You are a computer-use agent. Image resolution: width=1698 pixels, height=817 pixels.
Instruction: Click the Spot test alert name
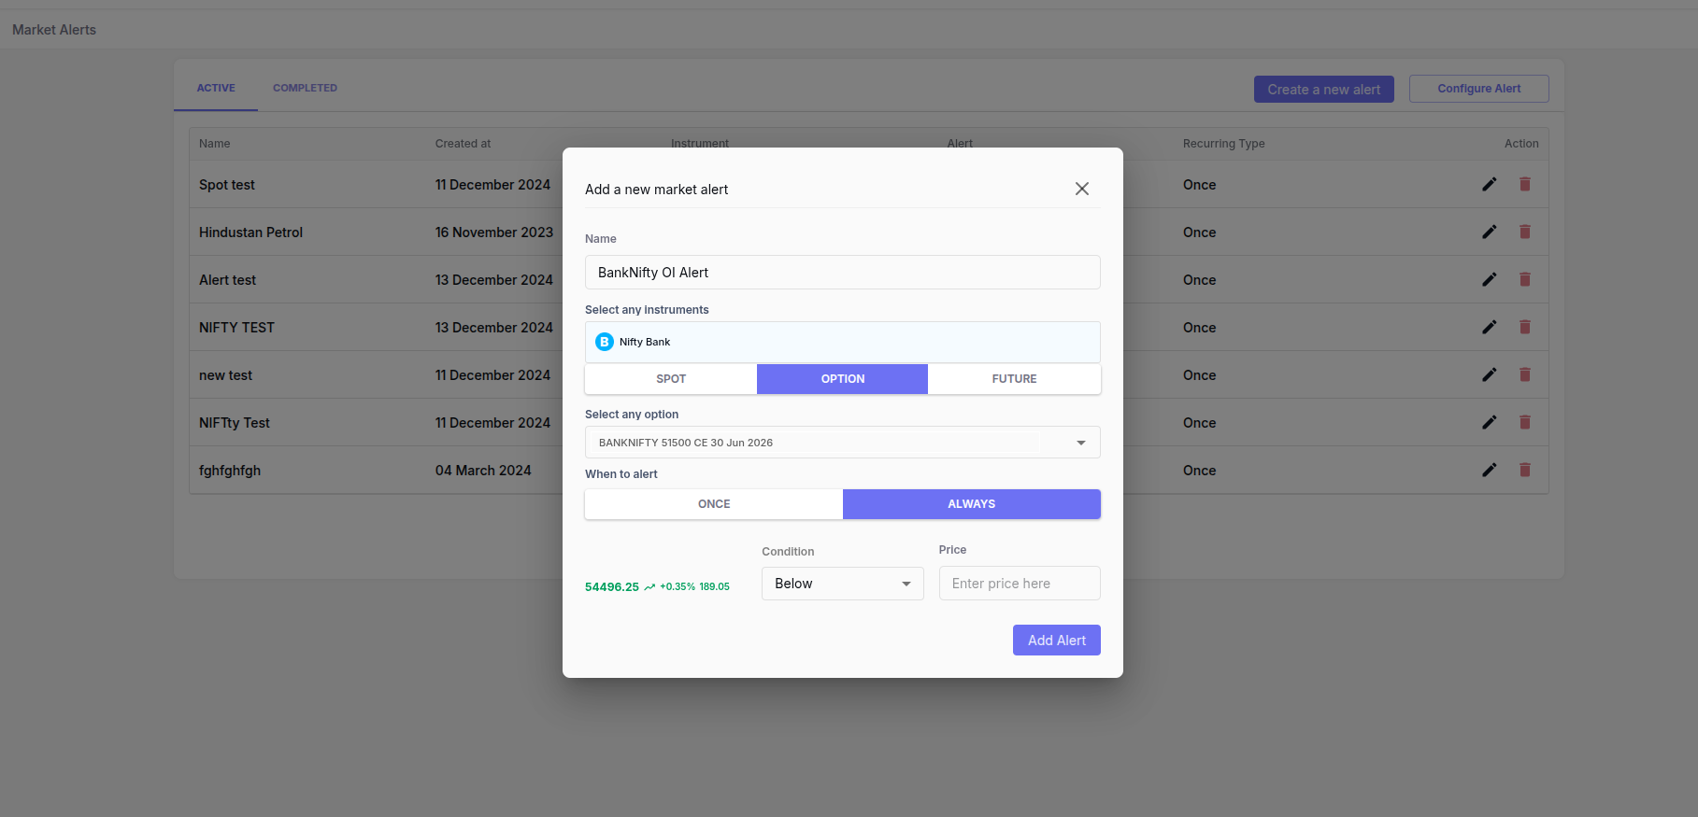point(227,185)
